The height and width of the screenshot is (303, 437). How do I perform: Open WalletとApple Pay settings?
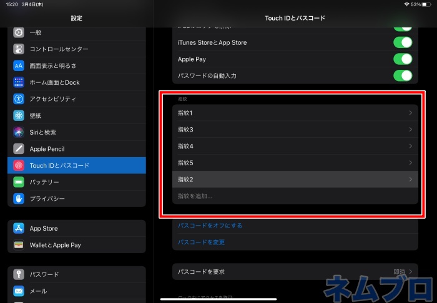point(77,245)
